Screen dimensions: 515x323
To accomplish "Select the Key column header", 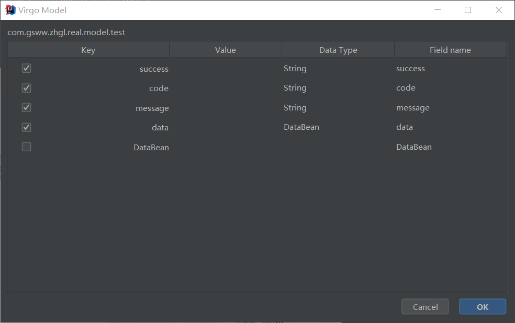I will click(88, 49).
